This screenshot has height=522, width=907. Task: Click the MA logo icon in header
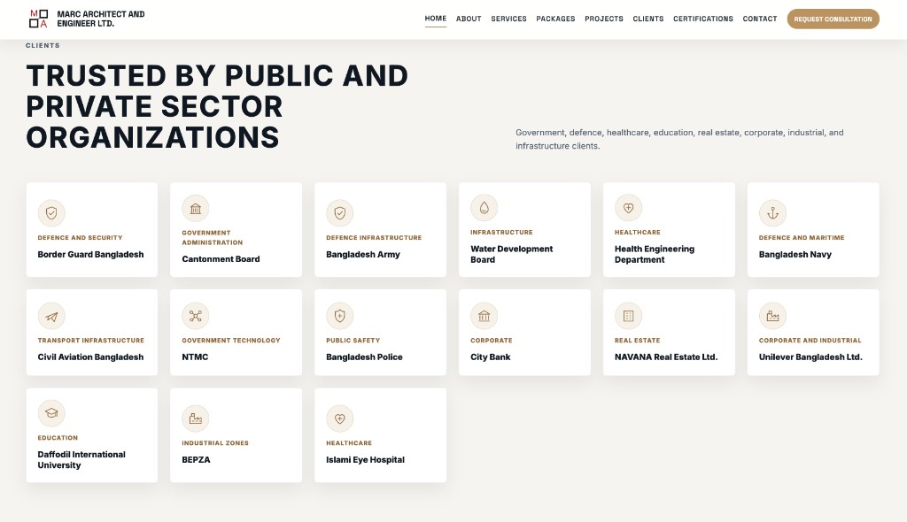(39, 19)
